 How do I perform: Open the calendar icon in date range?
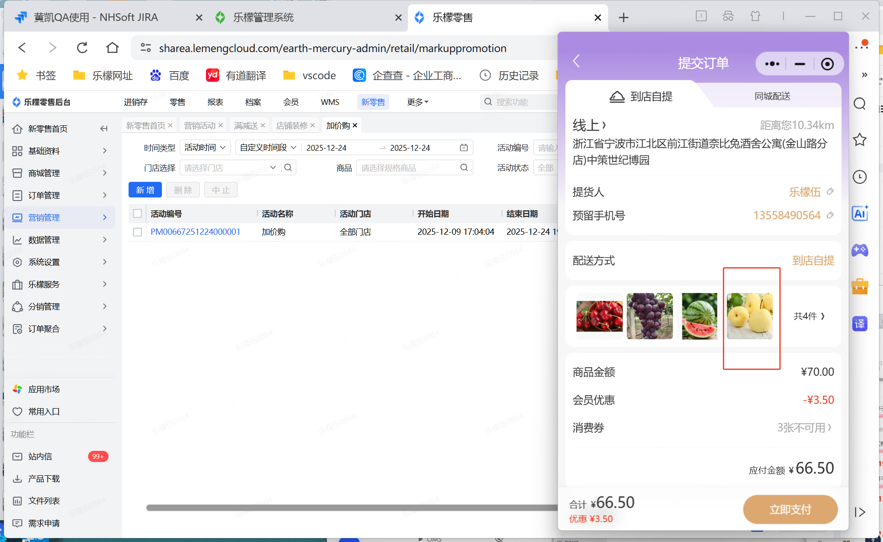pos(464,148)
